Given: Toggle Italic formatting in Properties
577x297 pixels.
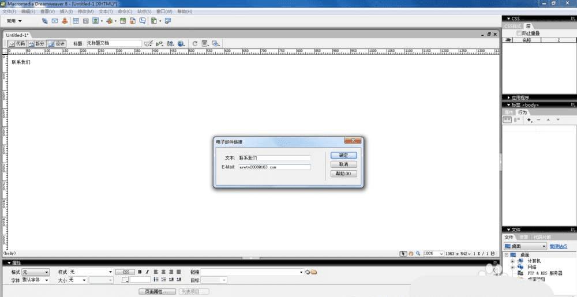Looking at the screenshot, I should (x=147, y=272).
